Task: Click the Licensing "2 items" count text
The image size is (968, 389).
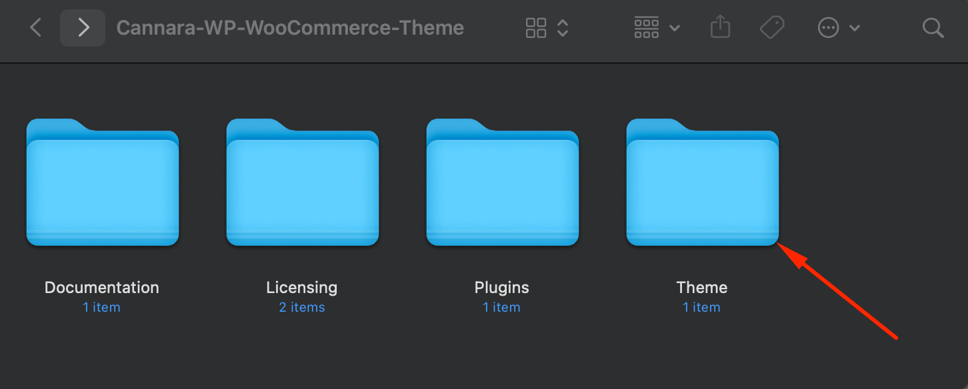Action: [302, 307]
